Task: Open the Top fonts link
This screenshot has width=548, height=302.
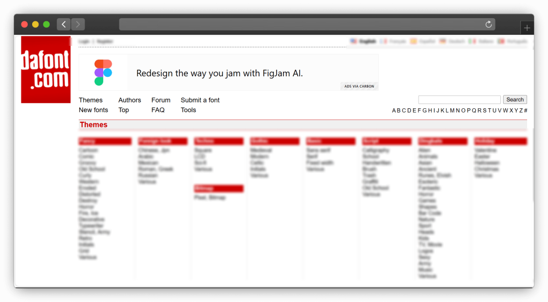Action: click(124, 110)
